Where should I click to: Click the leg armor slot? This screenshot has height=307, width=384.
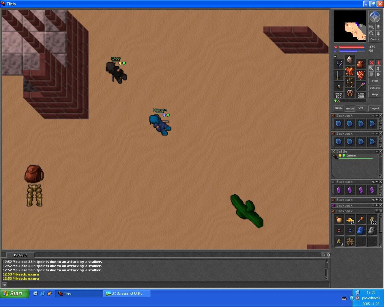[350, 82]
